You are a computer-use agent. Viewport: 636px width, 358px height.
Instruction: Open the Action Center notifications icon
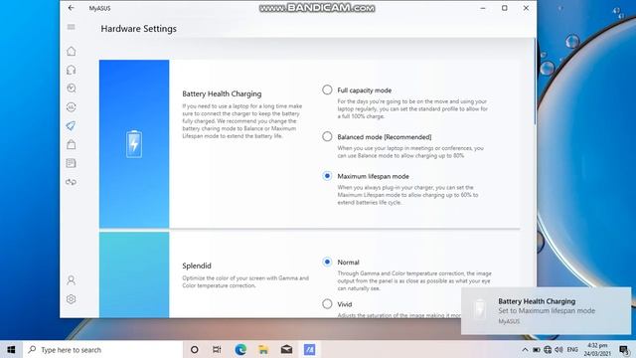624,349
